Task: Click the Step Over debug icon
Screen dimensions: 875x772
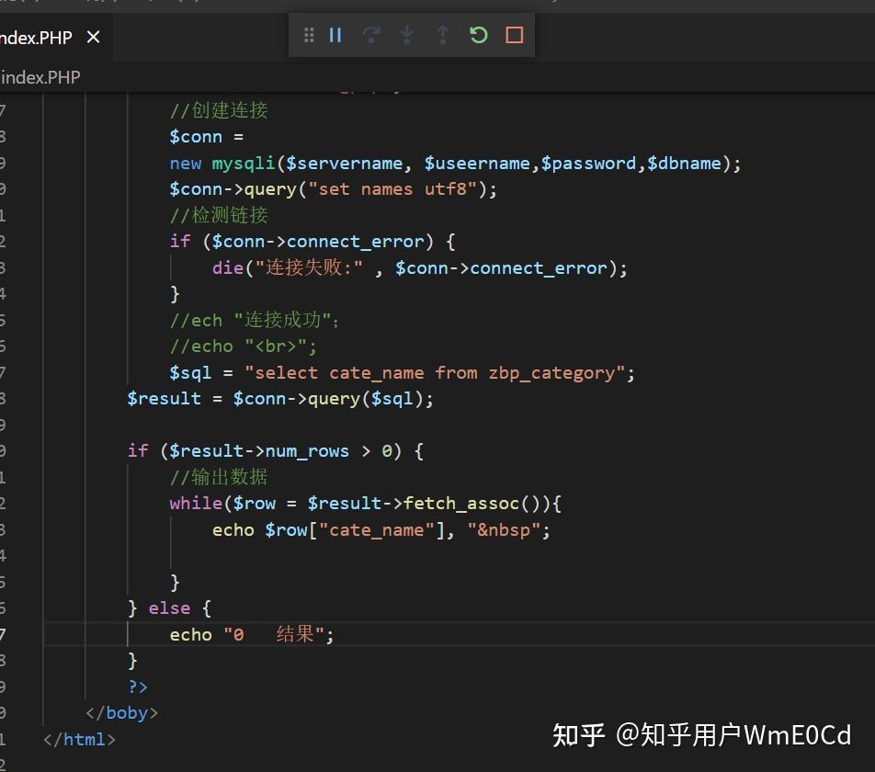Action: (370, 35)
